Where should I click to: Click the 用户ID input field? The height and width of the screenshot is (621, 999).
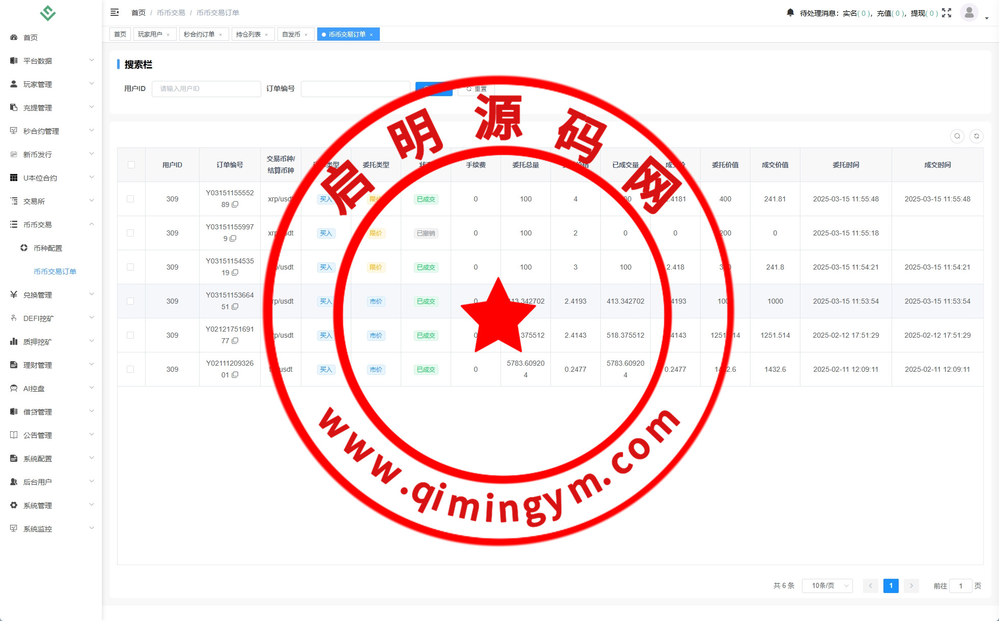point(206,88)
